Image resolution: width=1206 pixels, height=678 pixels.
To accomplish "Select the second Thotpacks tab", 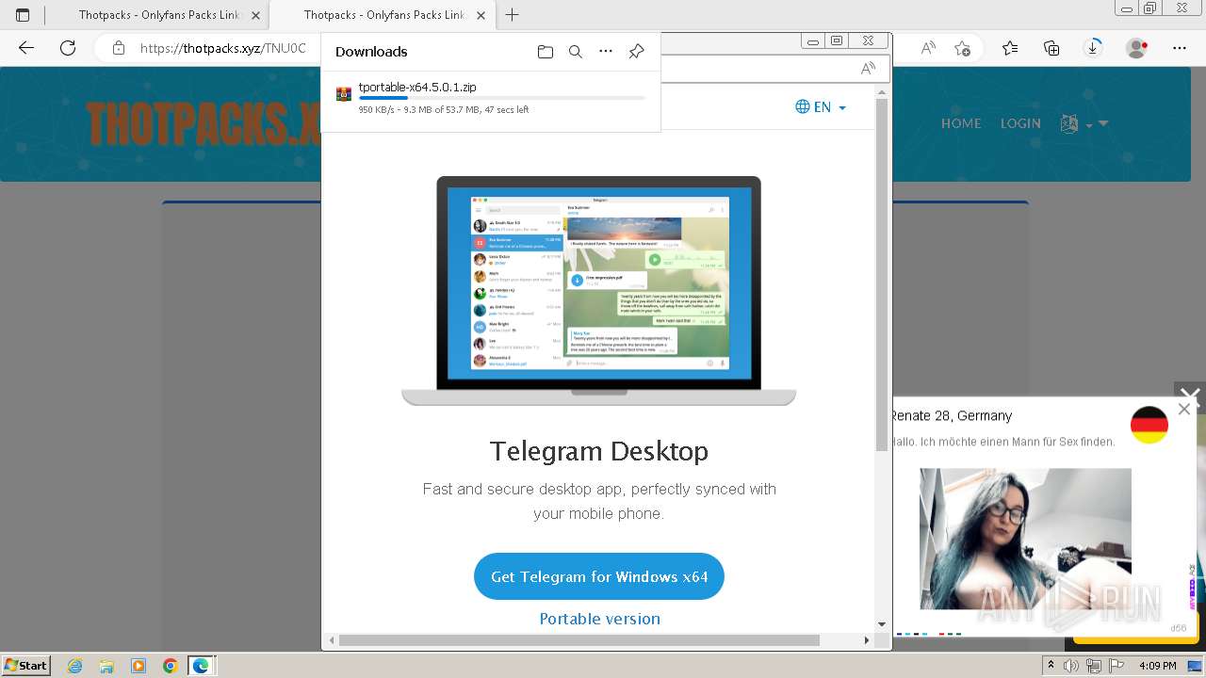I will (382, 15).
